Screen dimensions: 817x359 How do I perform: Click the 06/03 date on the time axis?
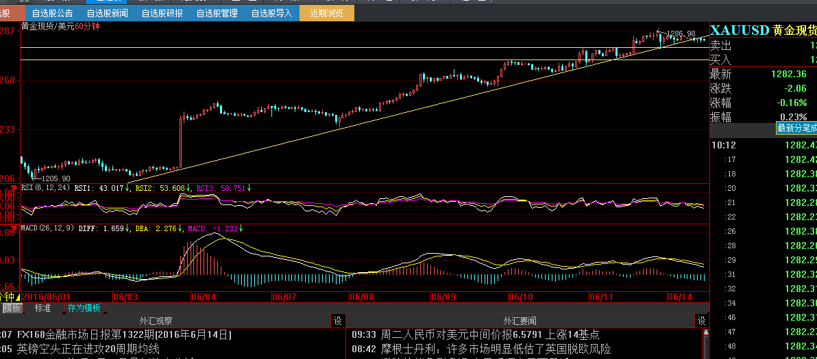click(x=125, y=297)
